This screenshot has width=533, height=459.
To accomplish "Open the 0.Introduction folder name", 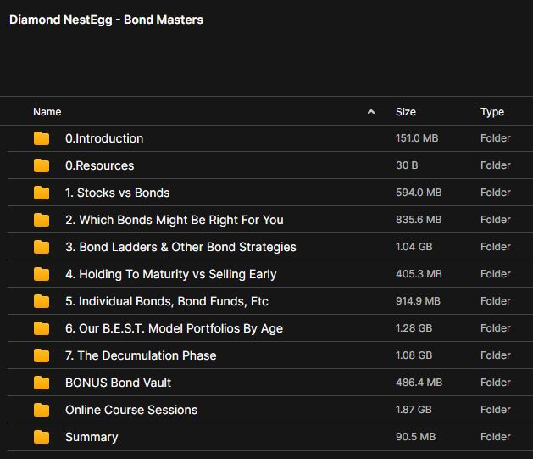I will (x=104, y=138).
